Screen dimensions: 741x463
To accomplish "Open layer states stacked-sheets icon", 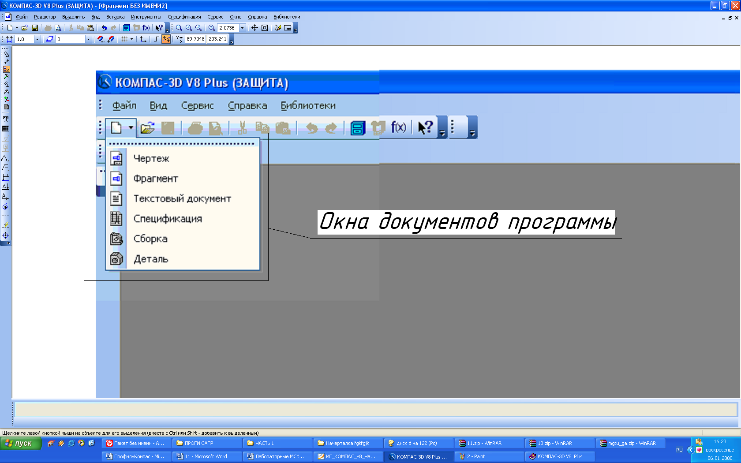I will [x=50, y=39].
